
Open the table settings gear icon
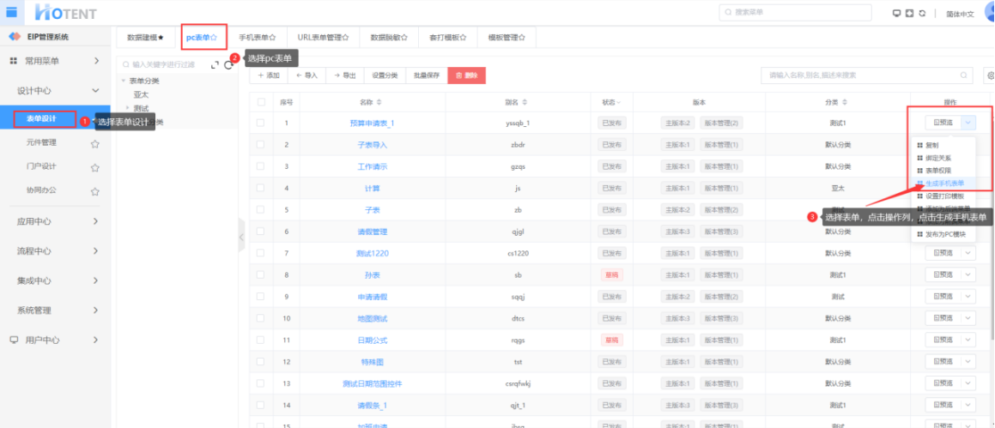coord(990,75)
